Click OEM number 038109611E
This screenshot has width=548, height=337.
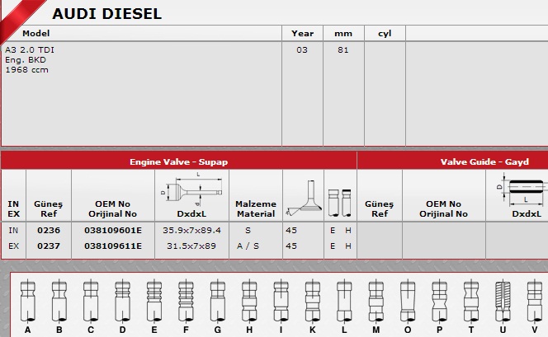pos(113,246)
